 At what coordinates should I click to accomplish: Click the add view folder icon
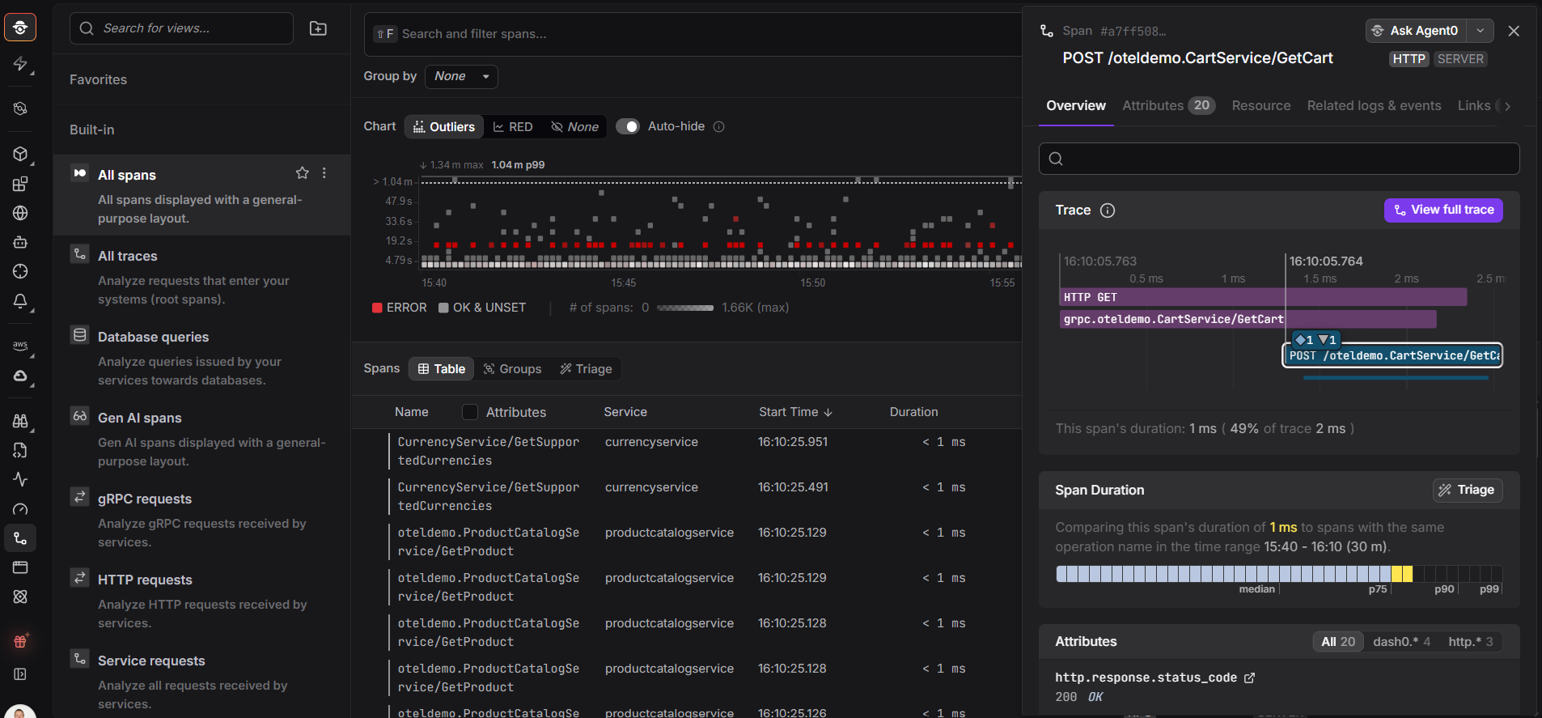318,28
